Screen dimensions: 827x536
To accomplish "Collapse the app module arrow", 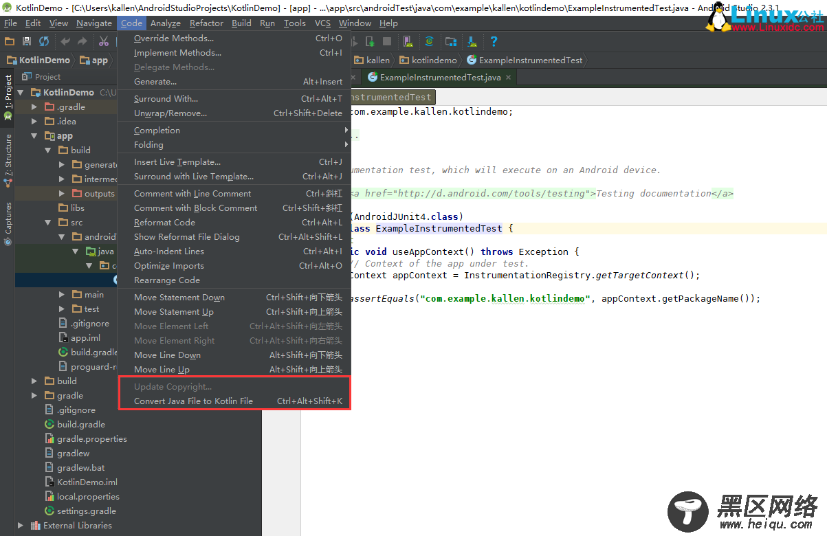I will point(34,136).
